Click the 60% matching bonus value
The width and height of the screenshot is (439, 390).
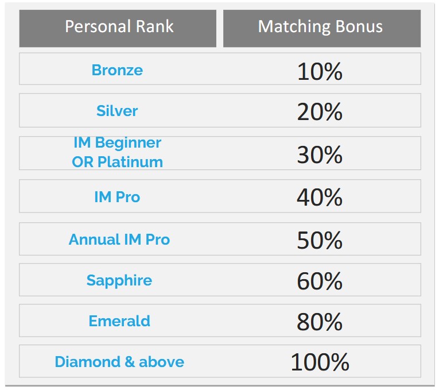pos(320,281)
